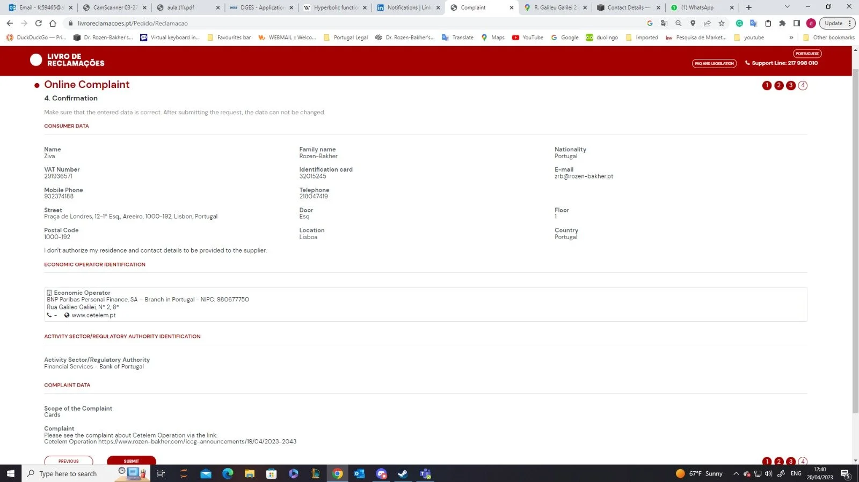The image size is (859, 482).
Task: Open translate this page icon
Action: click(664, 23)
